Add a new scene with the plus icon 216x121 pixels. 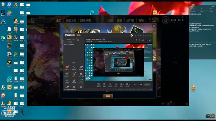83,39
